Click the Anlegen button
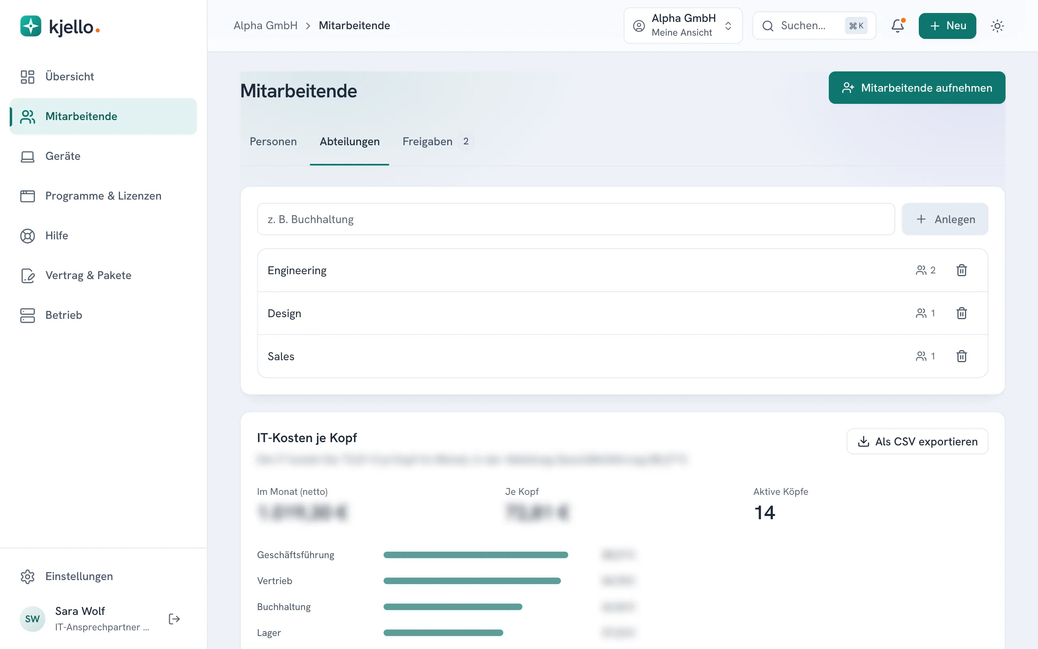 [945, 219]
